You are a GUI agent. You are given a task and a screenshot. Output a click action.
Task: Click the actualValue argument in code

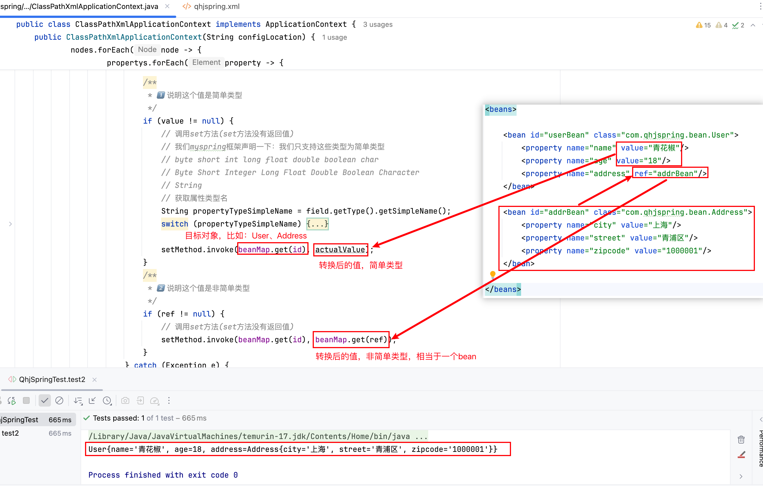[x=340, y=250]
